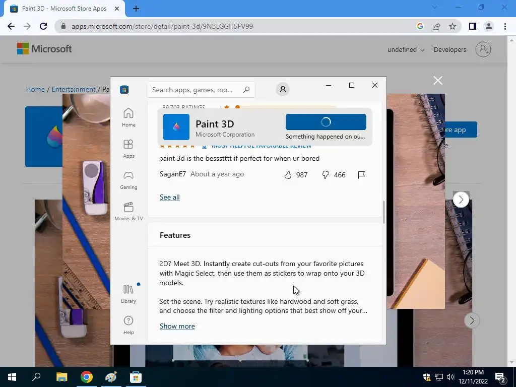Open Chrome tab search chevron
This screenshot has width=516, height=387.
(434, 7)
